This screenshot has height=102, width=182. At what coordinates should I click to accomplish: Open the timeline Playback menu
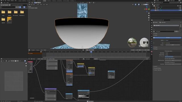33,50
